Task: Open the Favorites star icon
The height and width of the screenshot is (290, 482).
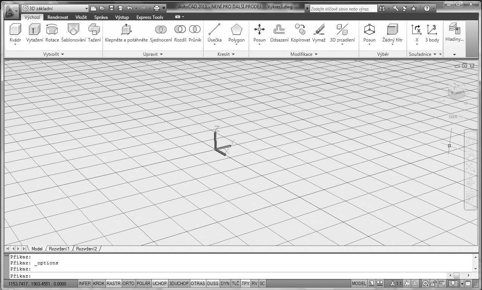Action: 413,8
